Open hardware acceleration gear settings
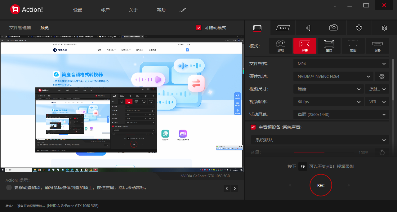The height and width of the screenshot is (212, 397). pyautogui.click(x=382, y=76)
